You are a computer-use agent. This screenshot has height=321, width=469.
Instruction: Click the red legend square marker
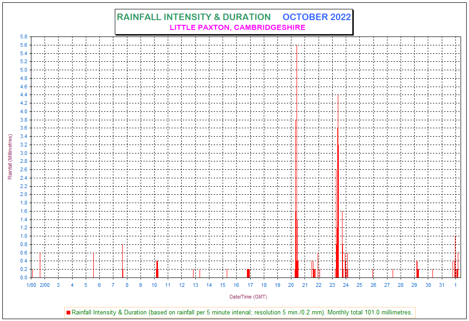[x=68, y=313]
